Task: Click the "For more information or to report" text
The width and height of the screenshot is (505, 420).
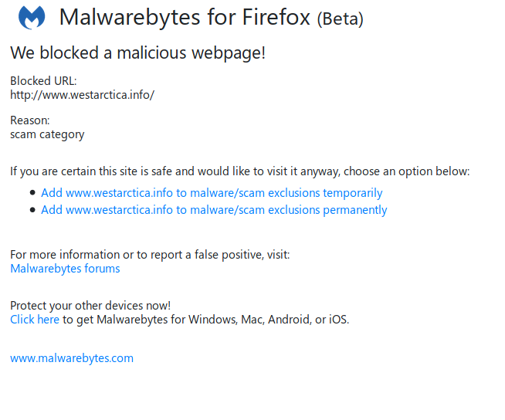Action: coord(150,255)
